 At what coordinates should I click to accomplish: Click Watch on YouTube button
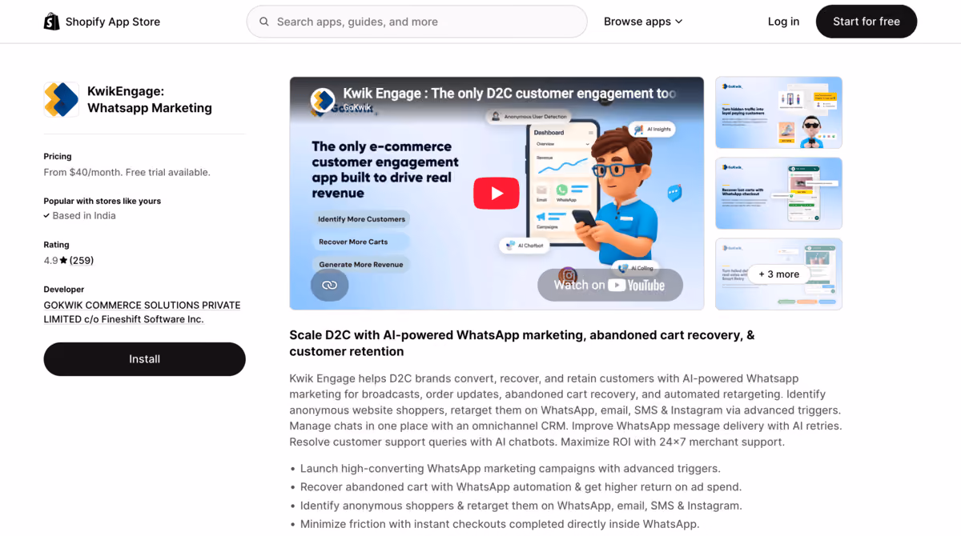610,285
